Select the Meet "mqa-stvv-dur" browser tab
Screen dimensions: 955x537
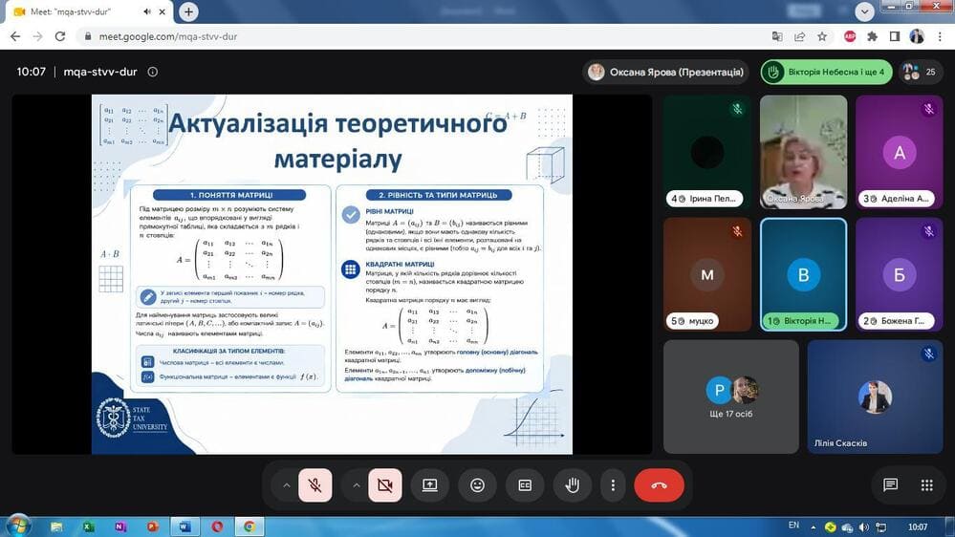[88, 11]
